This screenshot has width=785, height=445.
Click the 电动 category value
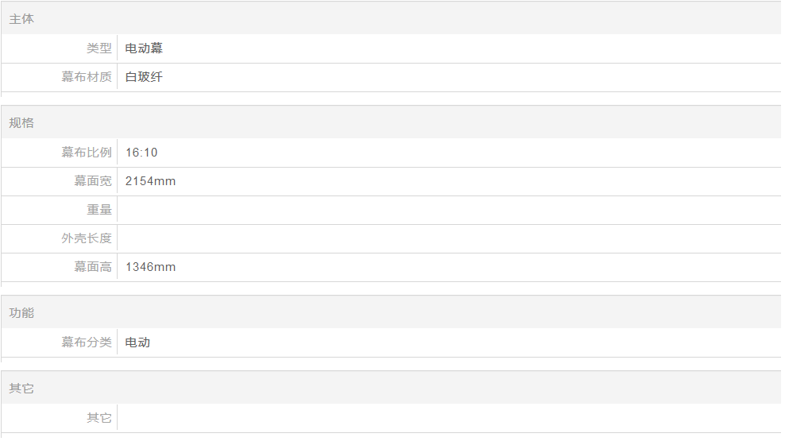pyautogui.click(x=137, y=342)
